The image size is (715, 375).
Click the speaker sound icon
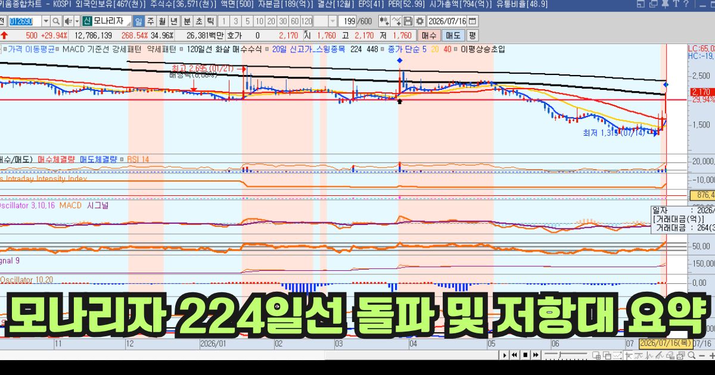68,21
